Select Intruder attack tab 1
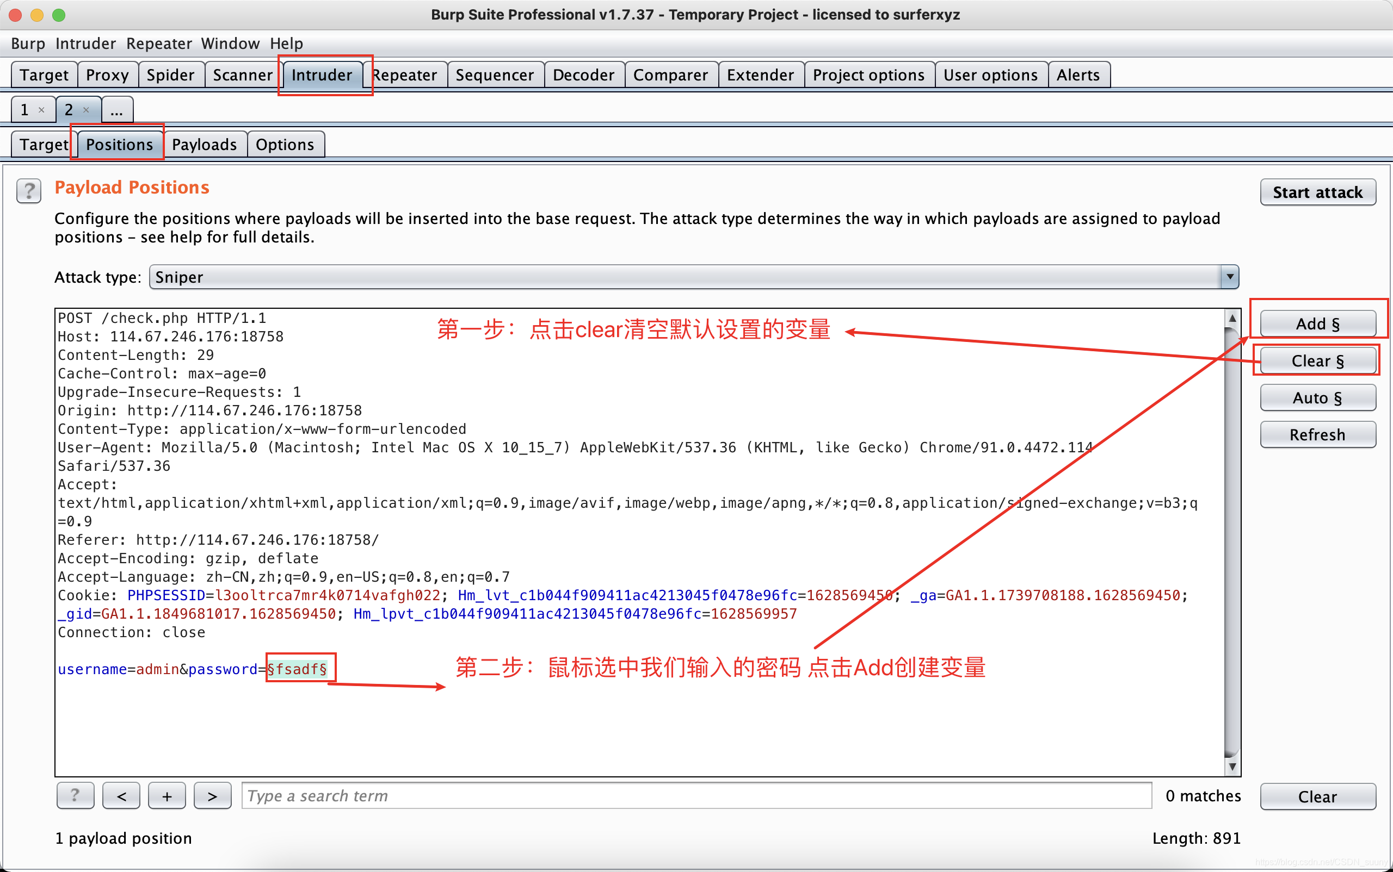Image resolution: width=1393 pixels, height=872 pixels. pyautogui.click(x=25, y=110)
